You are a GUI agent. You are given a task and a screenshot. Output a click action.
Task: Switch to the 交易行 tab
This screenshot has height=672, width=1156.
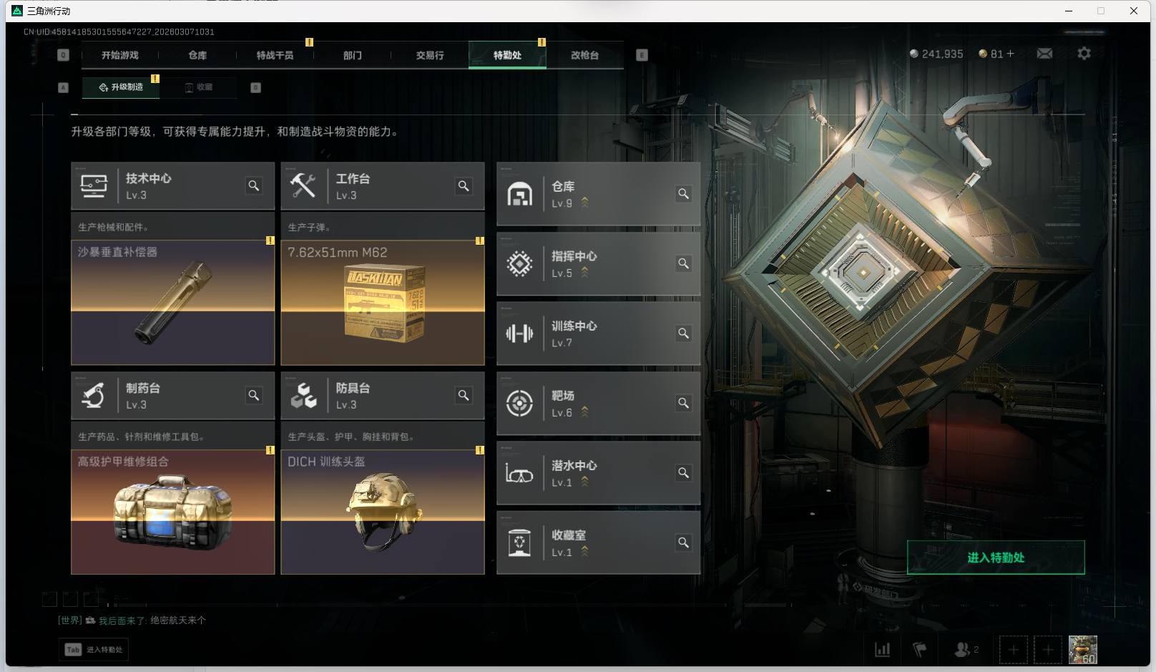pyautogui.click(x=430, y=55)
